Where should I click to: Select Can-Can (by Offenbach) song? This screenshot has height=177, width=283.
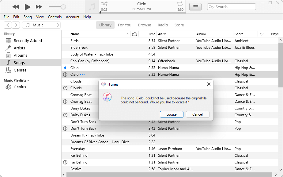(170, 61)
